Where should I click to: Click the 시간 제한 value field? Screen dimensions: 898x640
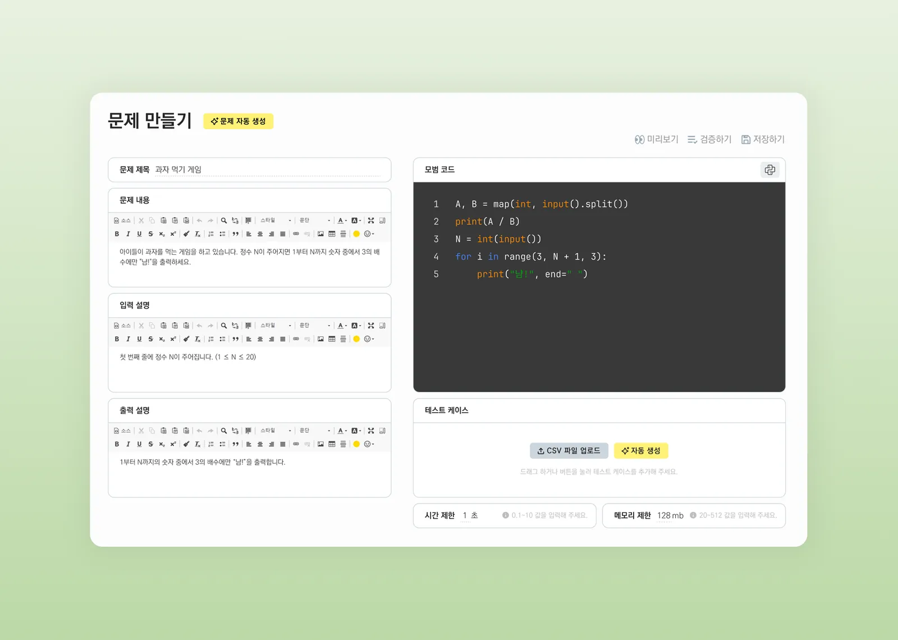(465, 515)
